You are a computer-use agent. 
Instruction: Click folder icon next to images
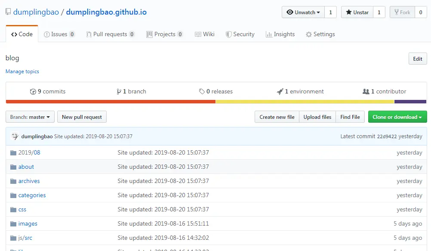[13, 224]
